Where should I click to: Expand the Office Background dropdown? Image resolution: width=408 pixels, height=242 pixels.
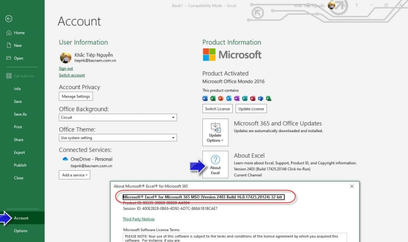[x=174, y=117]
